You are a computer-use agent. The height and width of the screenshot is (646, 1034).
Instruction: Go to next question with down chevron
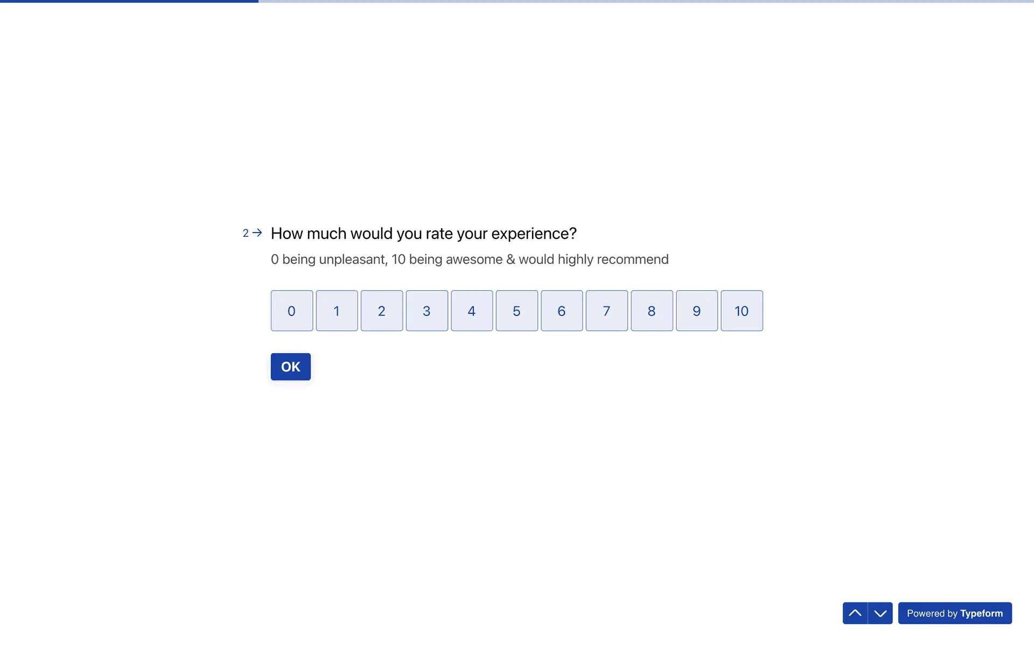[x=881, y=613]
